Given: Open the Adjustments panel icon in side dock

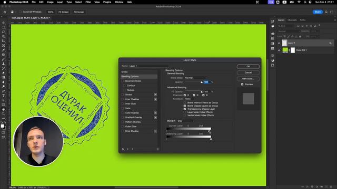Looking at the screenshot, I should point(273,60).
